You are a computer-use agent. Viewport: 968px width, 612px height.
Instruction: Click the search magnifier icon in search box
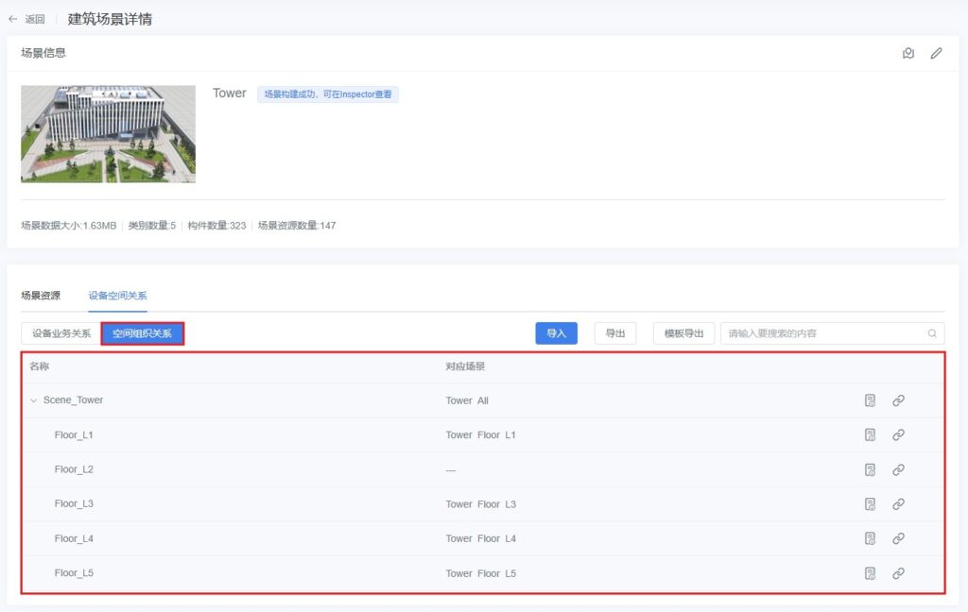pos(932,333)
